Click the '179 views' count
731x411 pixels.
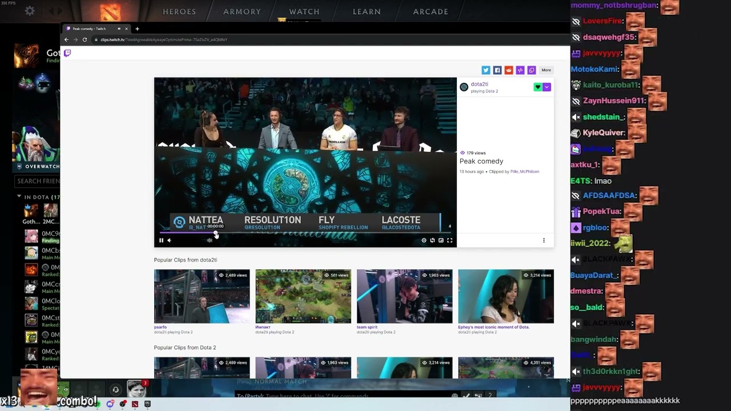pyautogui.click(x=476, y=153)
